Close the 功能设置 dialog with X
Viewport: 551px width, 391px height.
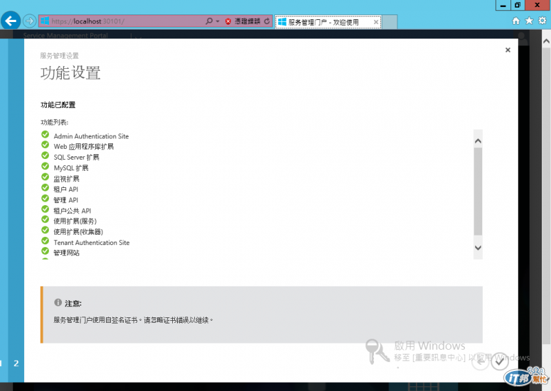point(508,50)
